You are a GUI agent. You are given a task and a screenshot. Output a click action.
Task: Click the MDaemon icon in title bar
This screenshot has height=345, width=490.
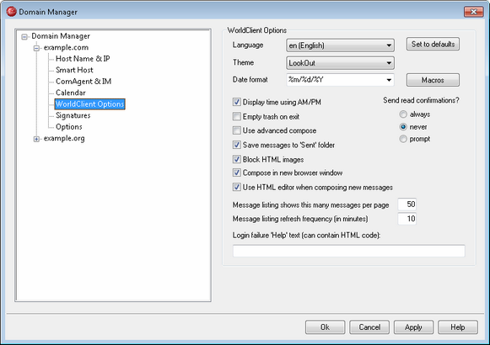pyautogui.click(x=11, y=12)
